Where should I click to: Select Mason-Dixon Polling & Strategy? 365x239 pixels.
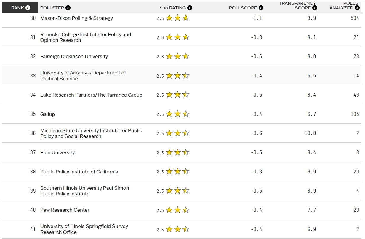(x=76, y=18)
